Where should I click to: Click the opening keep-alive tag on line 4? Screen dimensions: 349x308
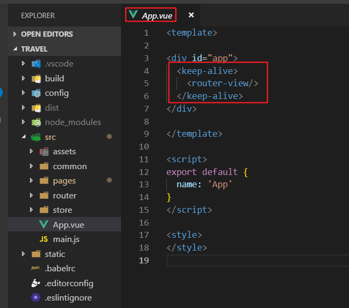[x=207, y=71]
